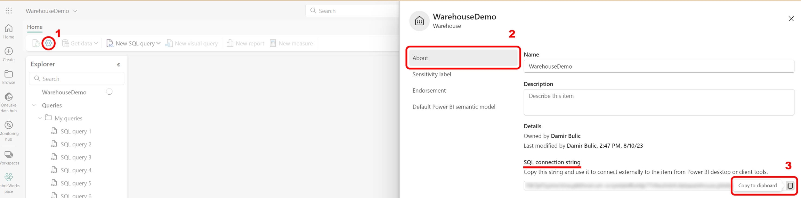Viewport: 801px width, 198px height.
Task: Copy SQL connection string to clipboard
Action: point(790,186)
